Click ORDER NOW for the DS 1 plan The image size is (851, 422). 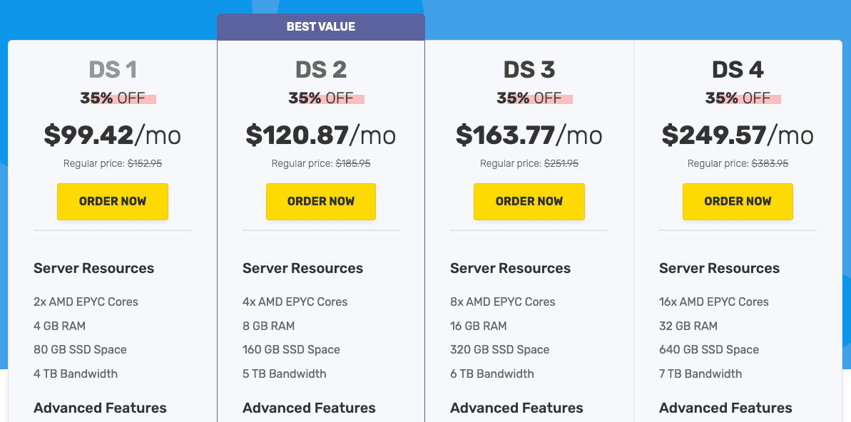(x=113, y=202)
